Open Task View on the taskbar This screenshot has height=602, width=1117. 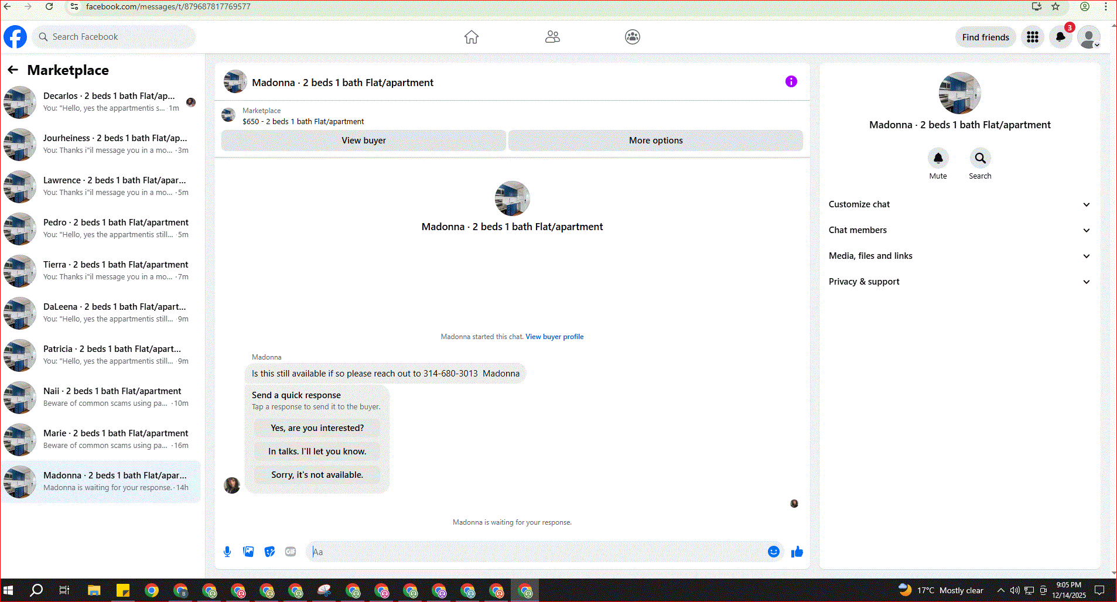pos(64,590)
